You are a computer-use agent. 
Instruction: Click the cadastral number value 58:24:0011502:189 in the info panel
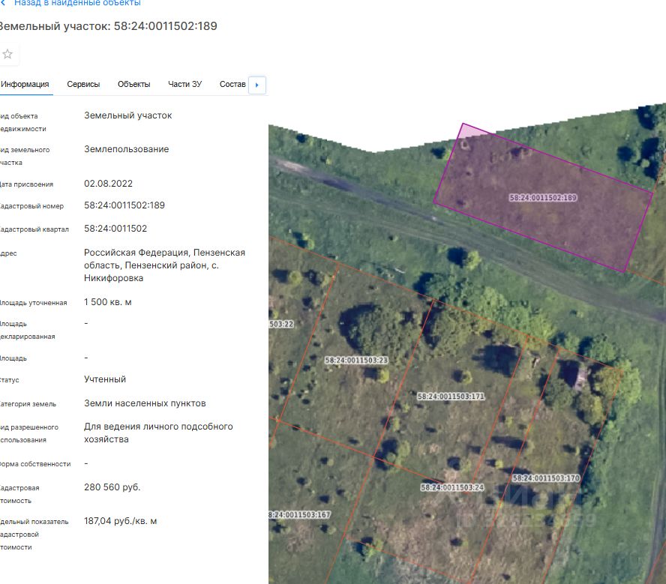(x=124, y=205)
